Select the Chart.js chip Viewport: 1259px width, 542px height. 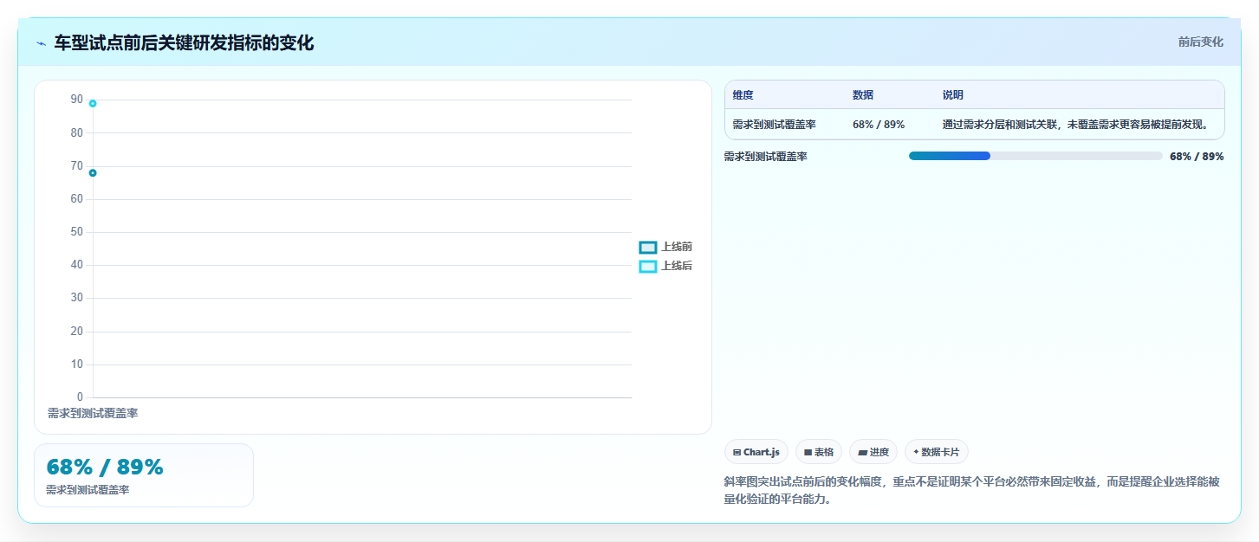coord(756,452)
